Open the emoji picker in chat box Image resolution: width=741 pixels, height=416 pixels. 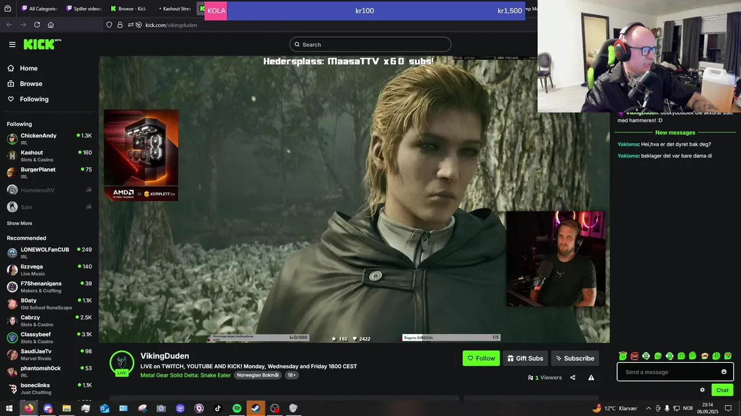(724, 372)
